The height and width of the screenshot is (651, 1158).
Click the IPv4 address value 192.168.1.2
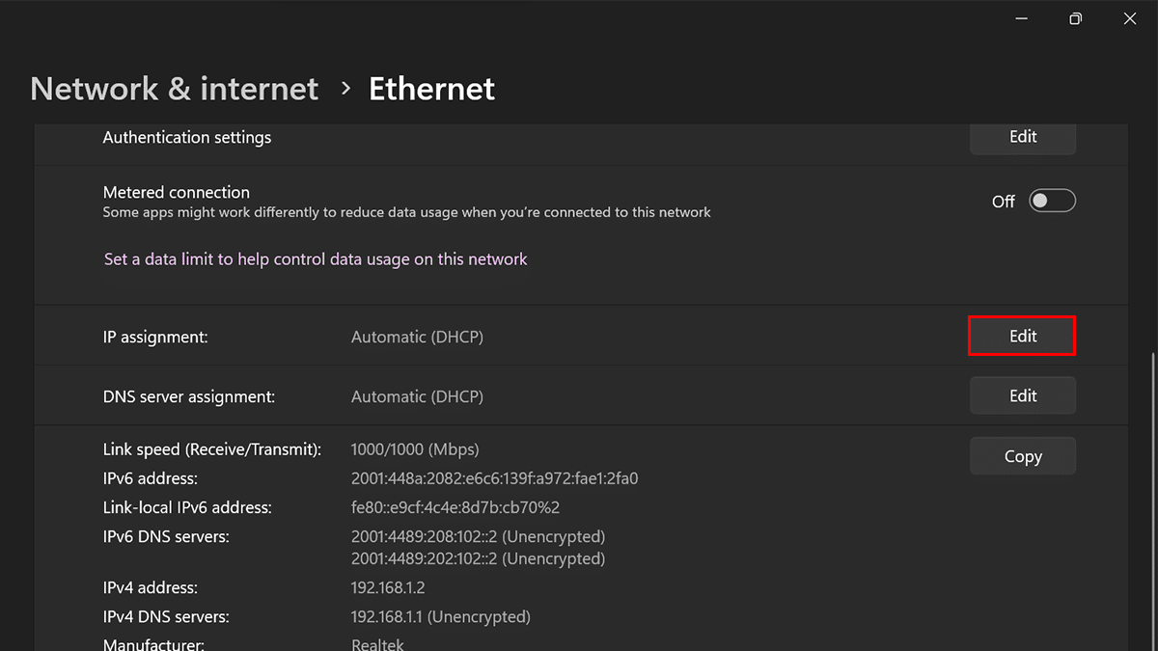tap(388, 586)
